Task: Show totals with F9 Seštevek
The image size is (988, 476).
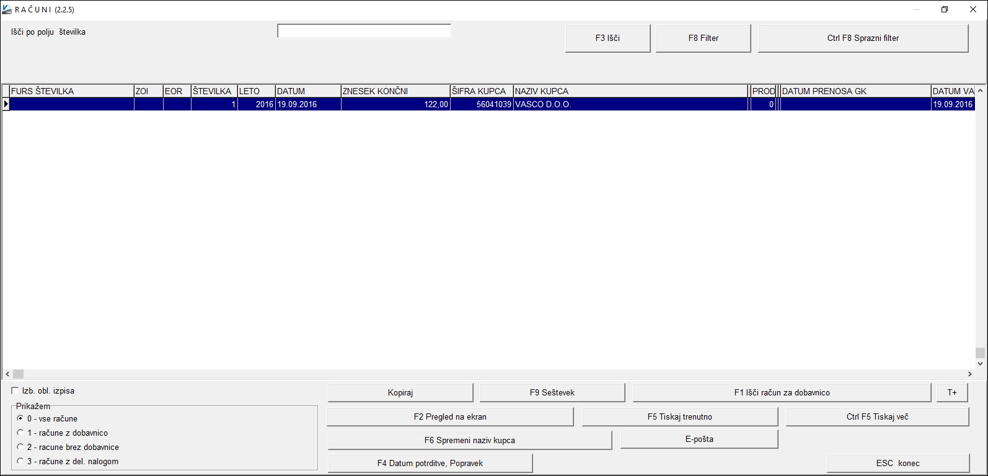Action: click(x=552, y=392)
